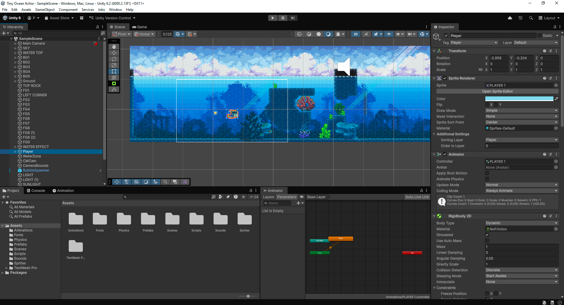Open the hamburger menu next to Asset Store
564x305 pixels.
pos(82,18)
